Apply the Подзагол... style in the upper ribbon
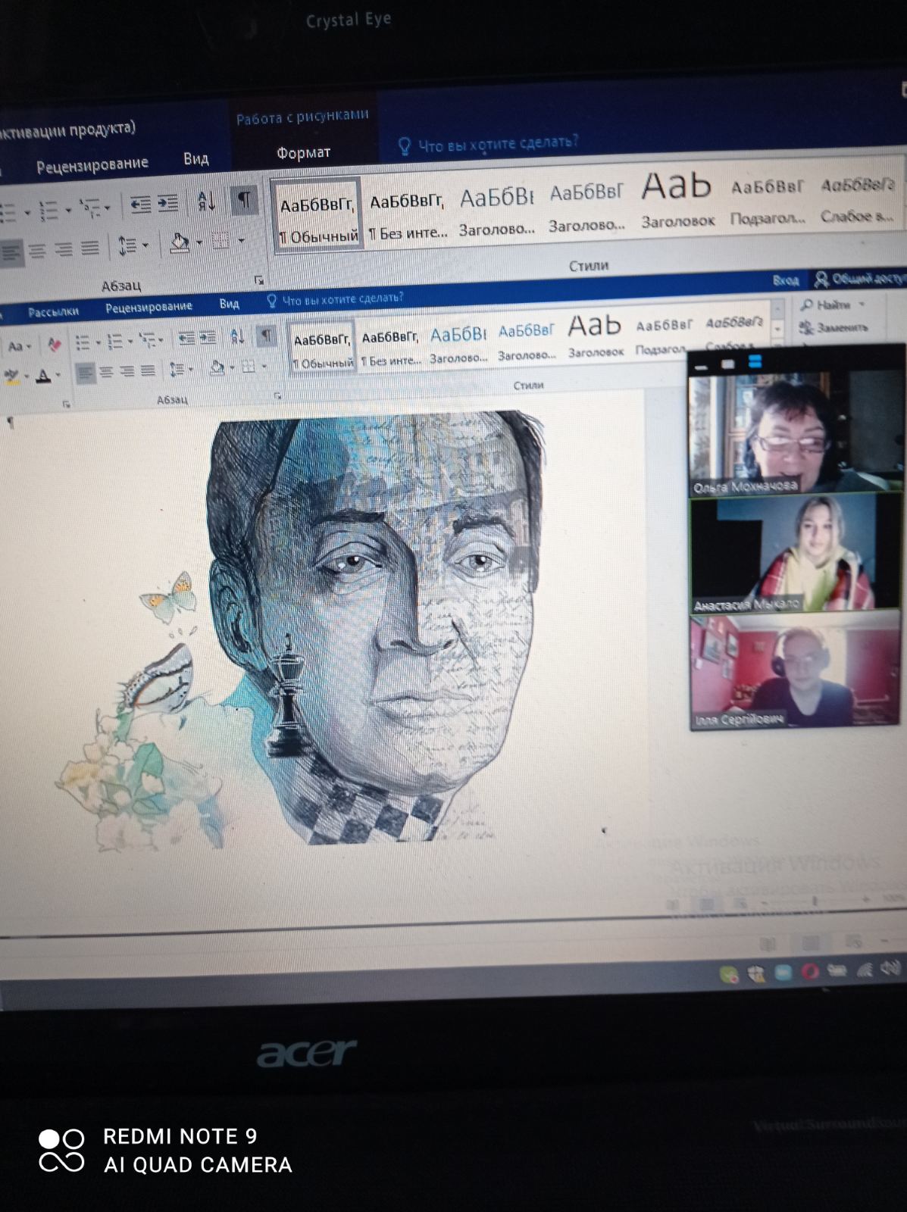907x1212 pixels. [768, 201]
